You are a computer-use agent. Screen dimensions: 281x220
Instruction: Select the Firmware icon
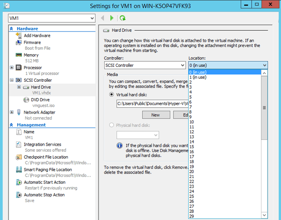(x=19, y=42)
